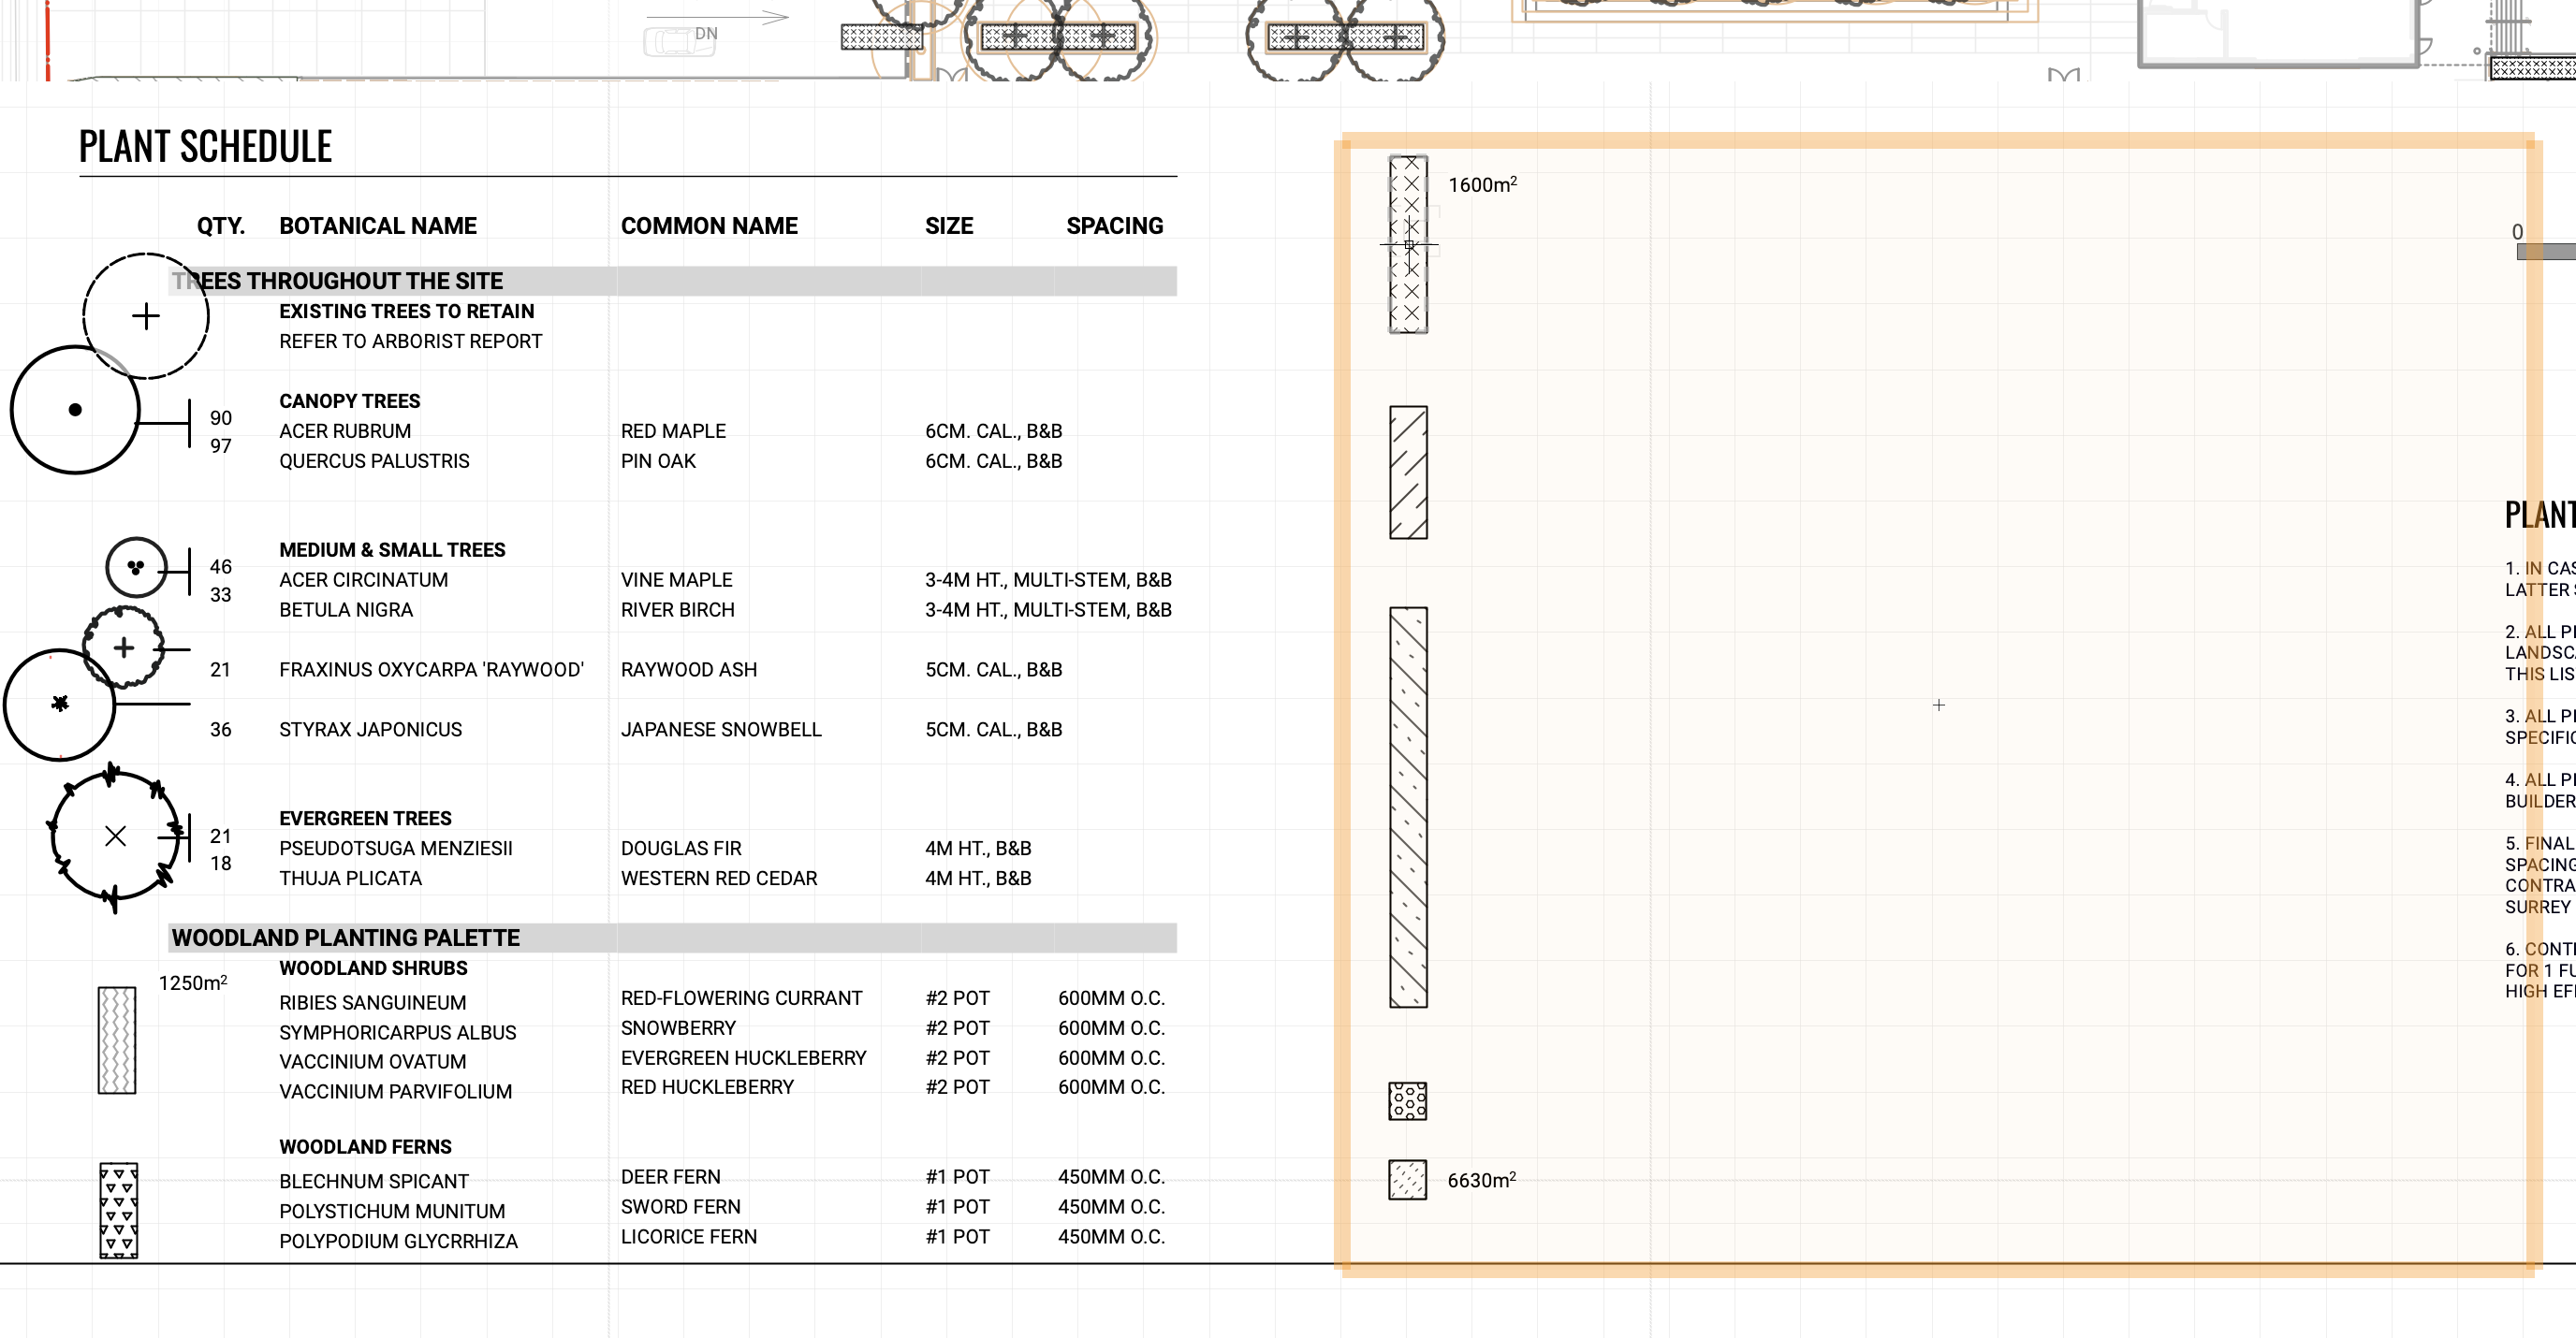This screenshot has width=2576, height=1338.
Task: Click the PLANT SCHEDULE title text
Action: pos(205,147)
